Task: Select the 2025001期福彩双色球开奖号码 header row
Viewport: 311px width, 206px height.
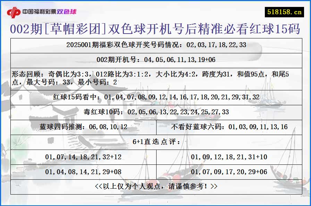Action: [155, 45]
